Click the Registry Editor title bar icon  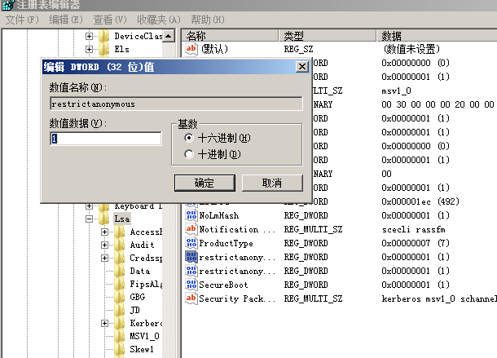(8, 4)
